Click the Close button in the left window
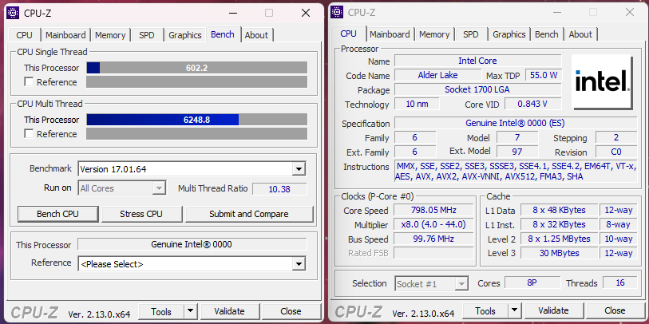Viewport: 649px width, 324px height. coord(291,311)
